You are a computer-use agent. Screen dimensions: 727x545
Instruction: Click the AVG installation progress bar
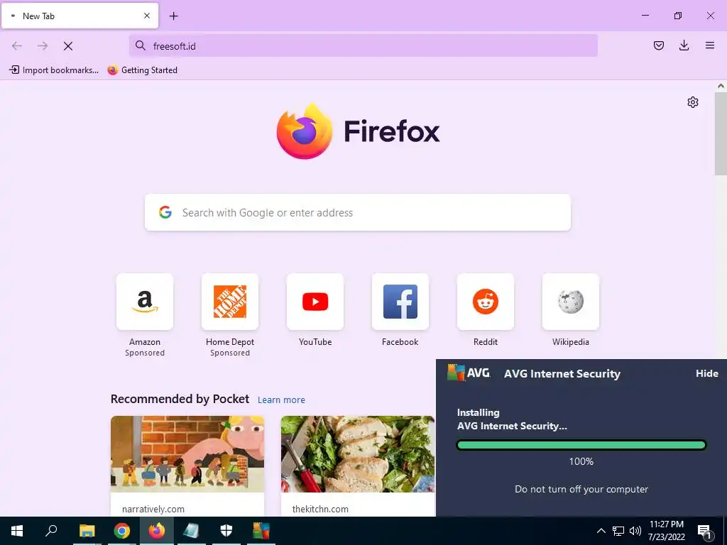pyautogui.click(x=581, y=446)
